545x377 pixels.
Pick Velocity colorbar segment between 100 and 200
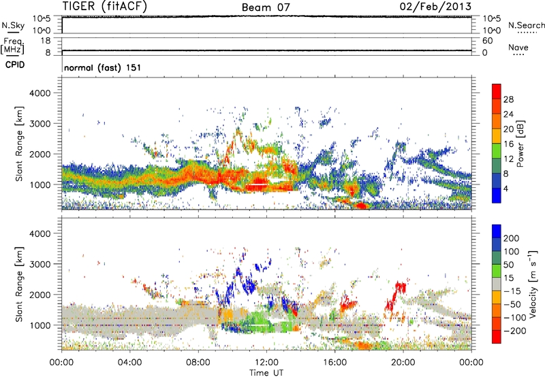point(497,244)
